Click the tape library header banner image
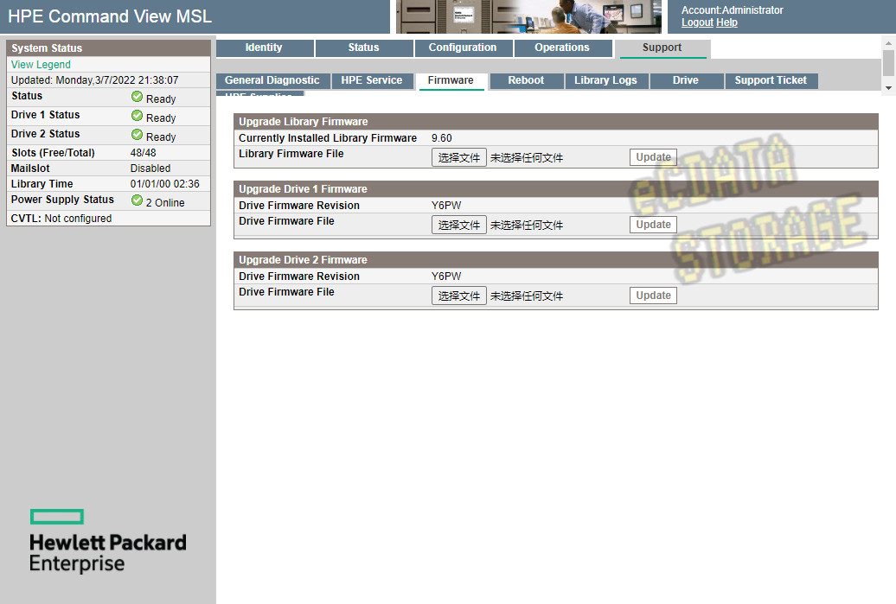 [528, 16]
